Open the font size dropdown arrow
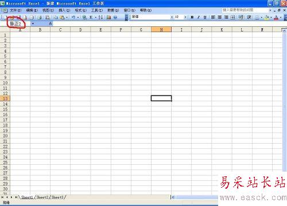This screenshot has width=287, height=206. [x=185, y=17]
